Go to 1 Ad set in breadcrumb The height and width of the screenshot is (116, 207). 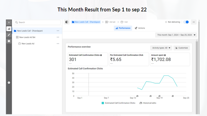click(x=110, y=22)
